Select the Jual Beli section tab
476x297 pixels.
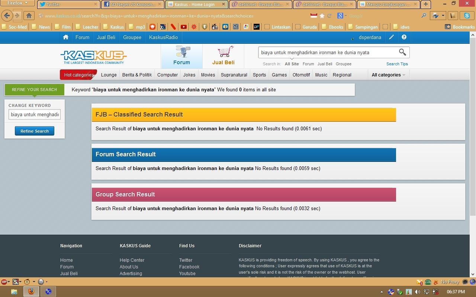click(223, 56)
